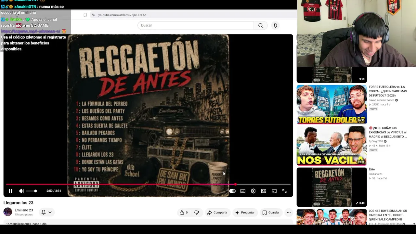Open the Emiliano 23 channel name under the video

tap(24, 210)
